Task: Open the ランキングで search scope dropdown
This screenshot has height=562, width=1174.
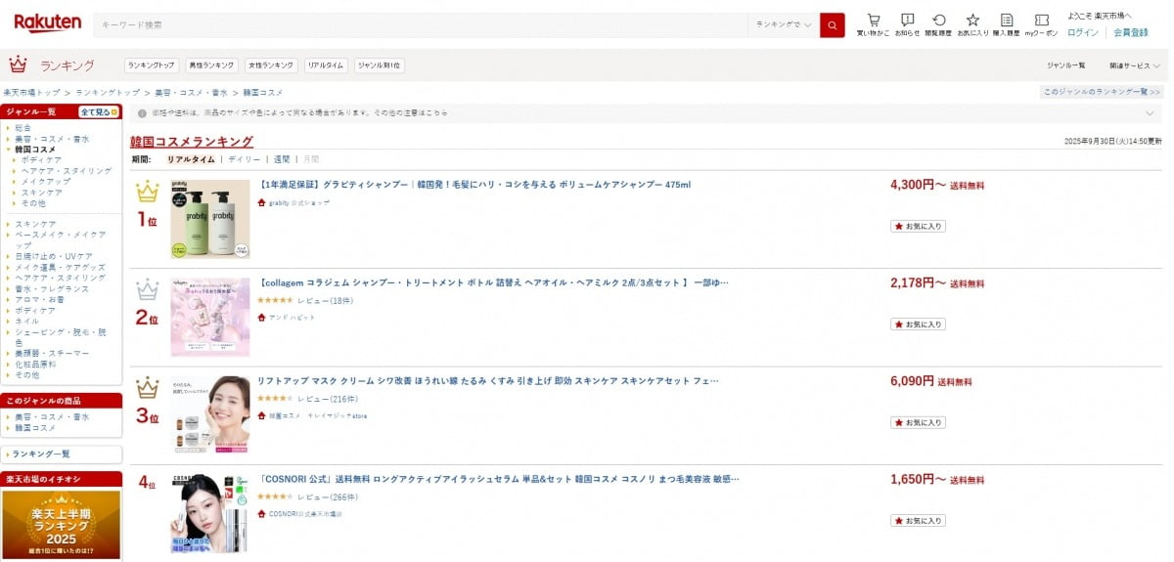Action: (784, 24)
